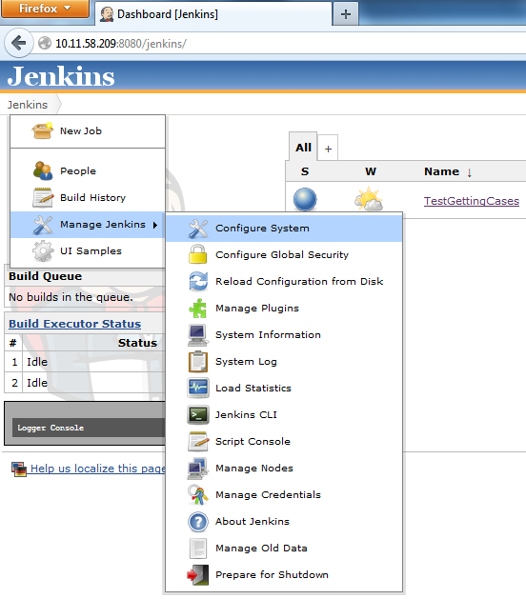
Task: Open the Script Console entry
Action: pyautogui.click(x=284, y=442)
